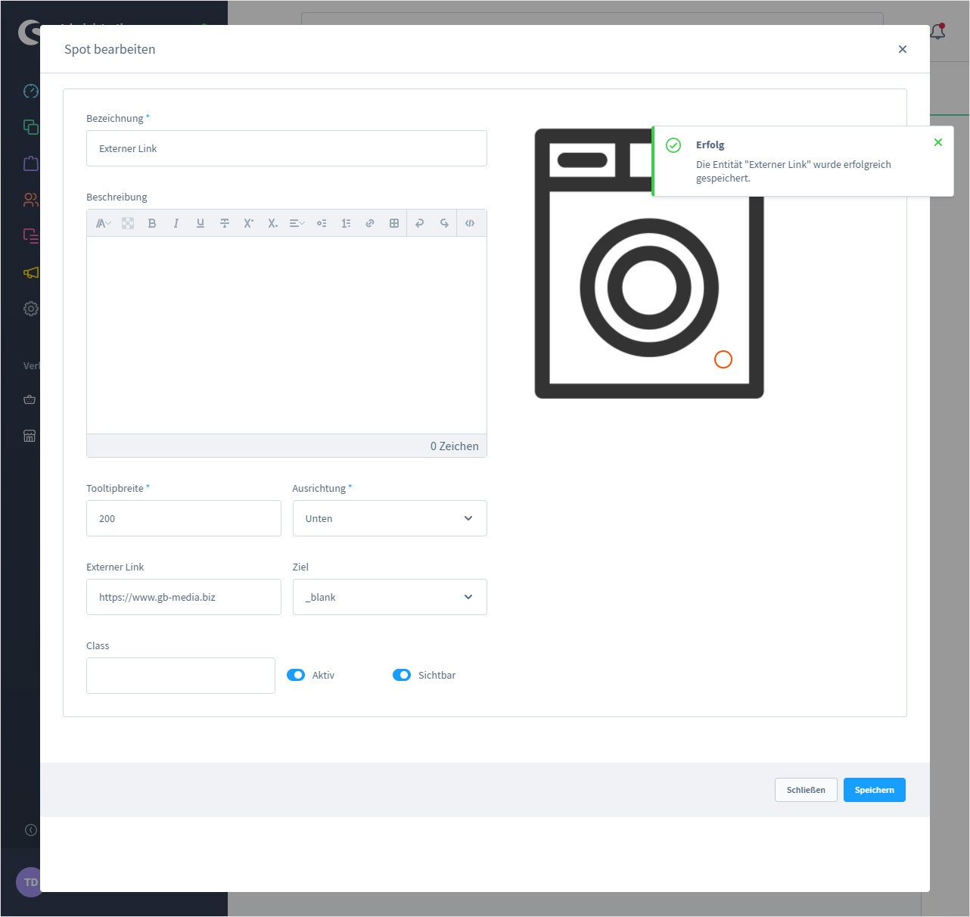Open the text alignment dropdown
This screenshot has height=917, width=970.
pos(297,223)
